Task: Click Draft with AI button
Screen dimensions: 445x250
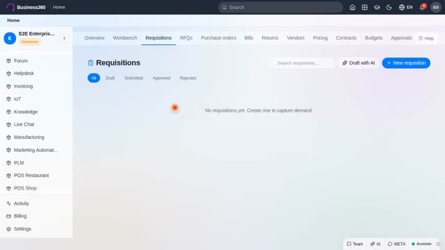Action: (x=359, y=63)
